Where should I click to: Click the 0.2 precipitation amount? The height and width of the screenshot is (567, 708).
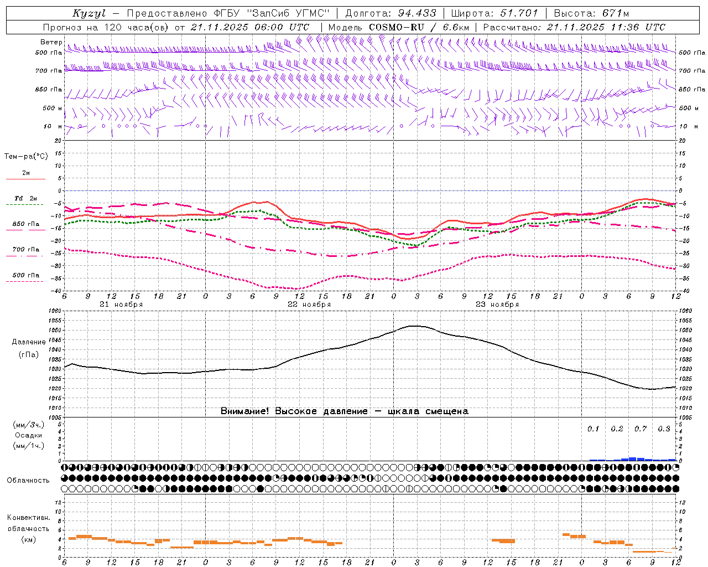(617, 429)
